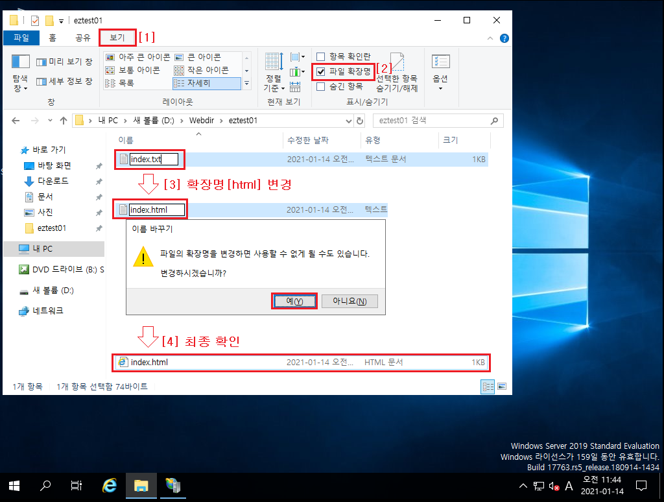664x502 pixels.
Task: Open the 탐색 창 navigation pane button
Action: [20, 73]
